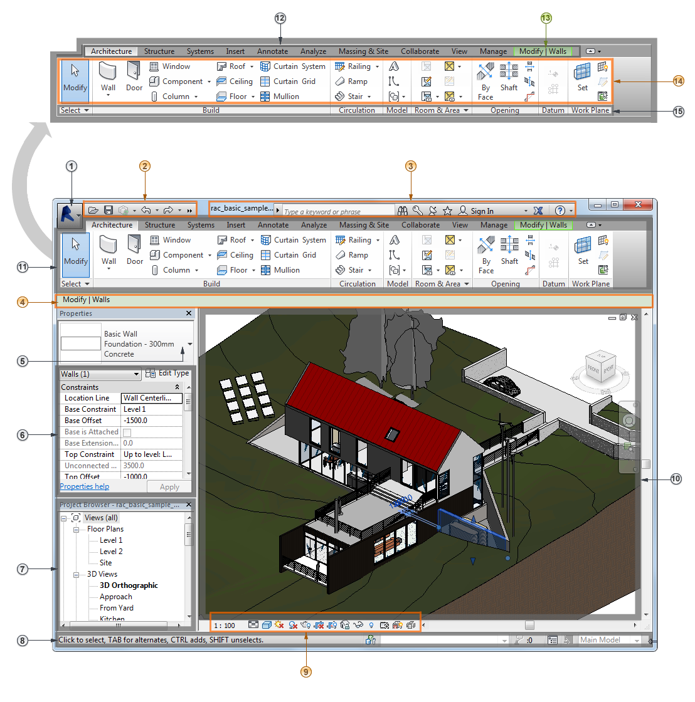
Task: Click the ViewCube in the 3D view
Action: pyautogui.click(x=600, y=366)
